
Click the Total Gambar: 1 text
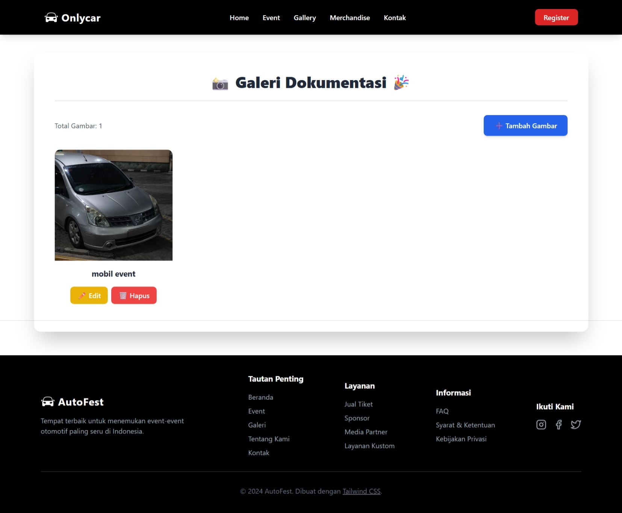[78, 126]
